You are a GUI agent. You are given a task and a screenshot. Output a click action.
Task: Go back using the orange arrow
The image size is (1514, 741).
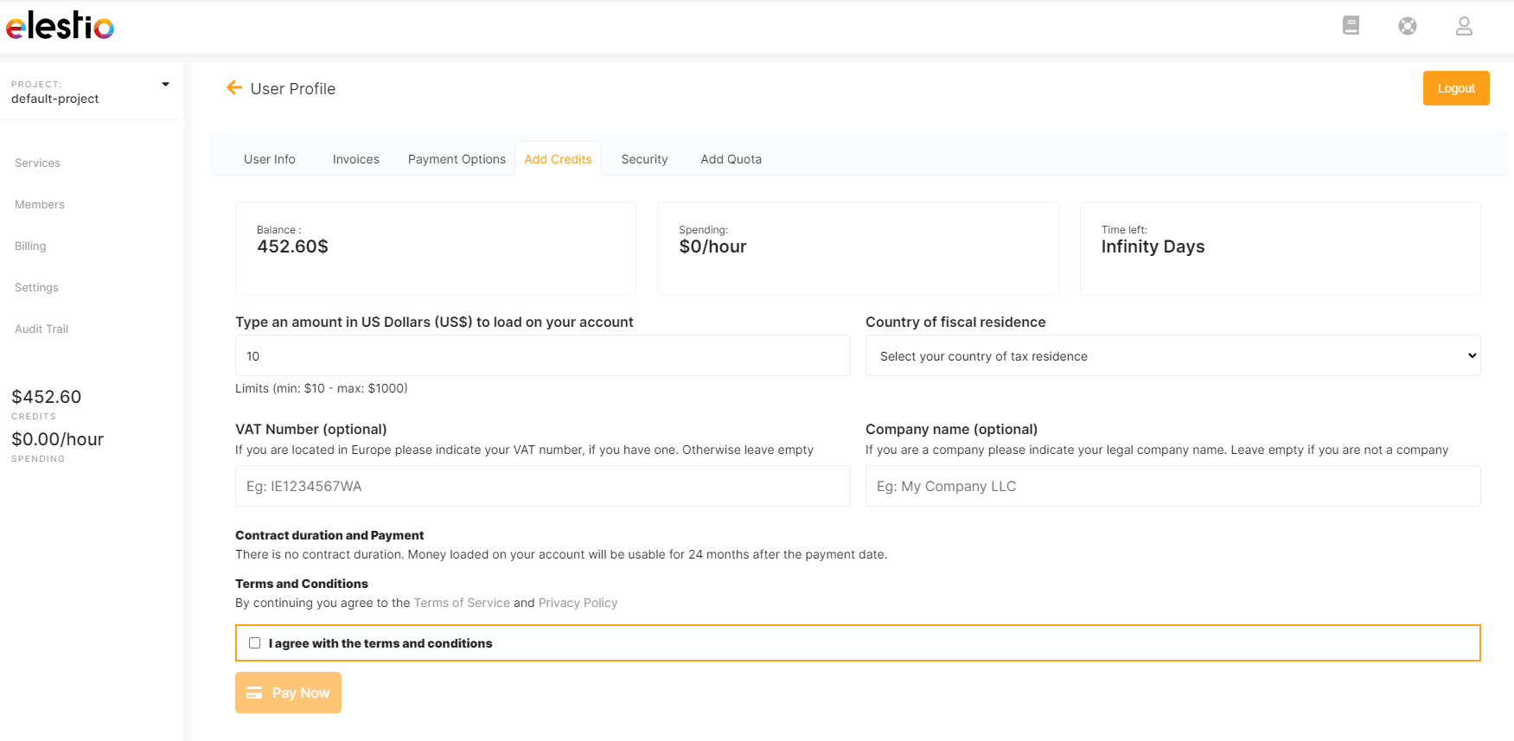point(233,88)
